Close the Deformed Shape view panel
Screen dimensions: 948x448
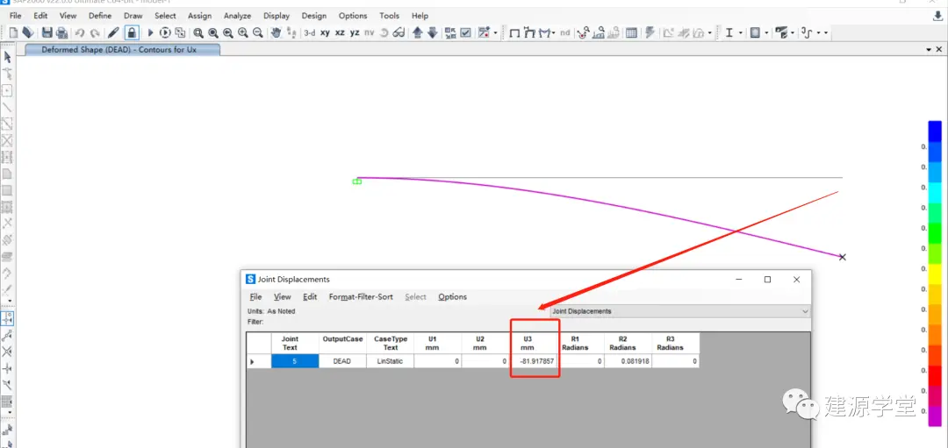[x=939, y=49]
